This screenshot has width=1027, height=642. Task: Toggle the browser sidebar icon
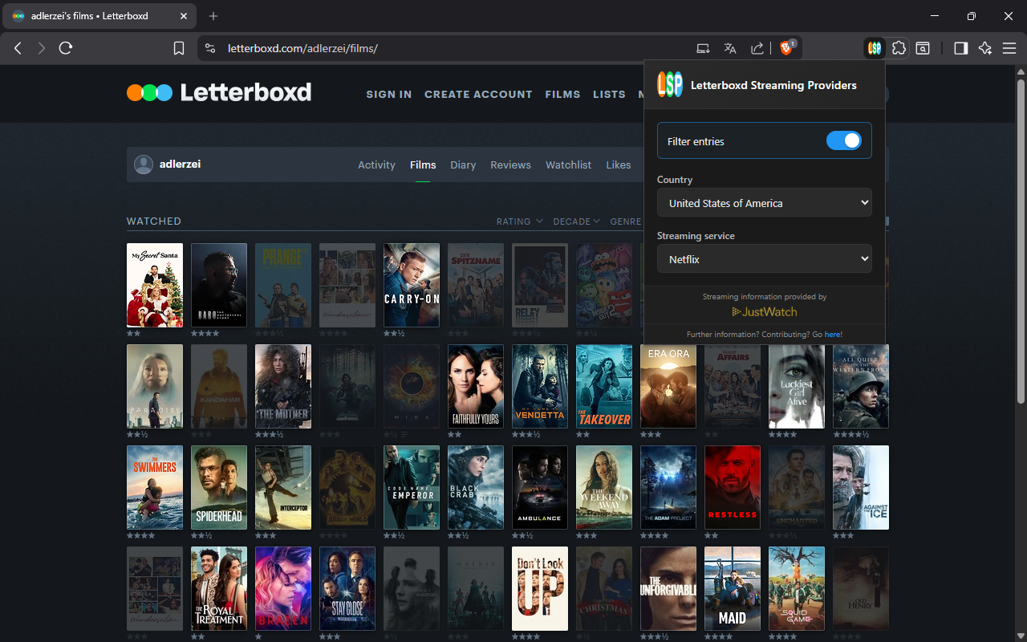(x=960, y=48)
